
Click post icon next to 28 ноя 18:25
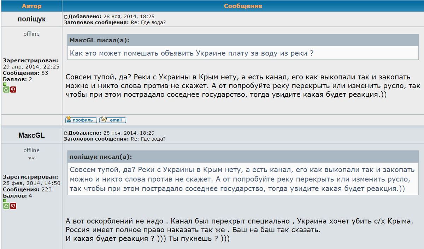[65, 17]
